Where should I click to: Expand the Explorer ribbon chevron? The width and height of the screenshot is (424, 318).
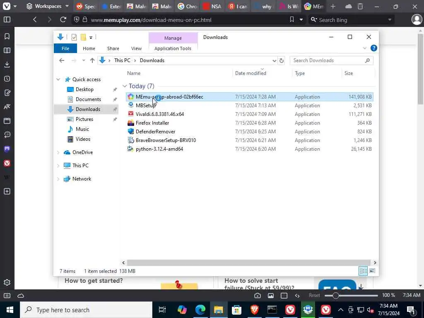click(x=364, y=48)
